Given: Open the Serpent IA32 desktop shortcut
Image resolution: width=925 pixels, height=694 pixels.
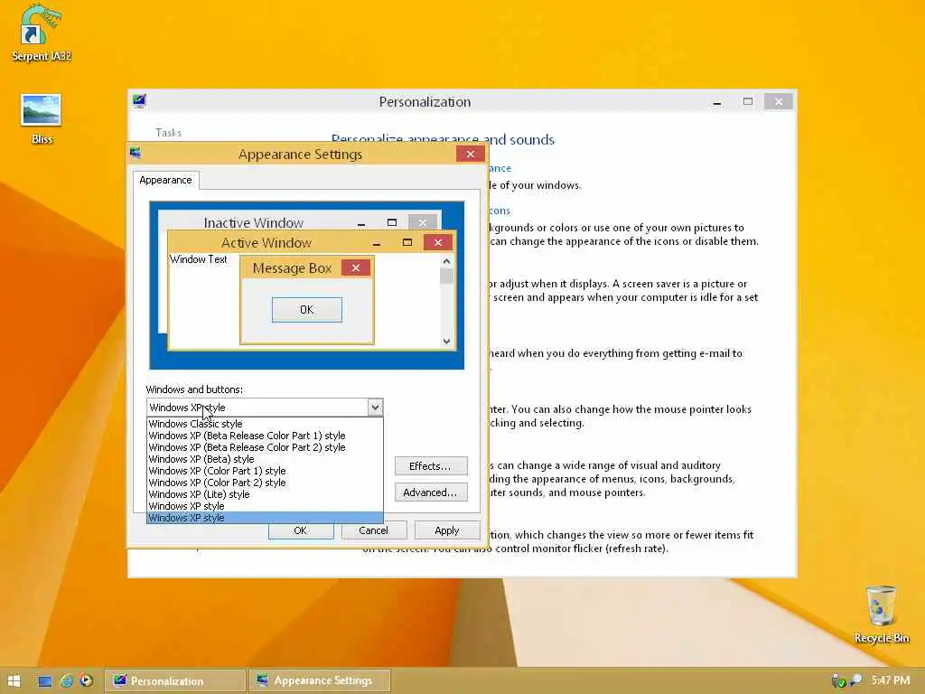Looking at the screenshot, I should (x=41, y=33).
